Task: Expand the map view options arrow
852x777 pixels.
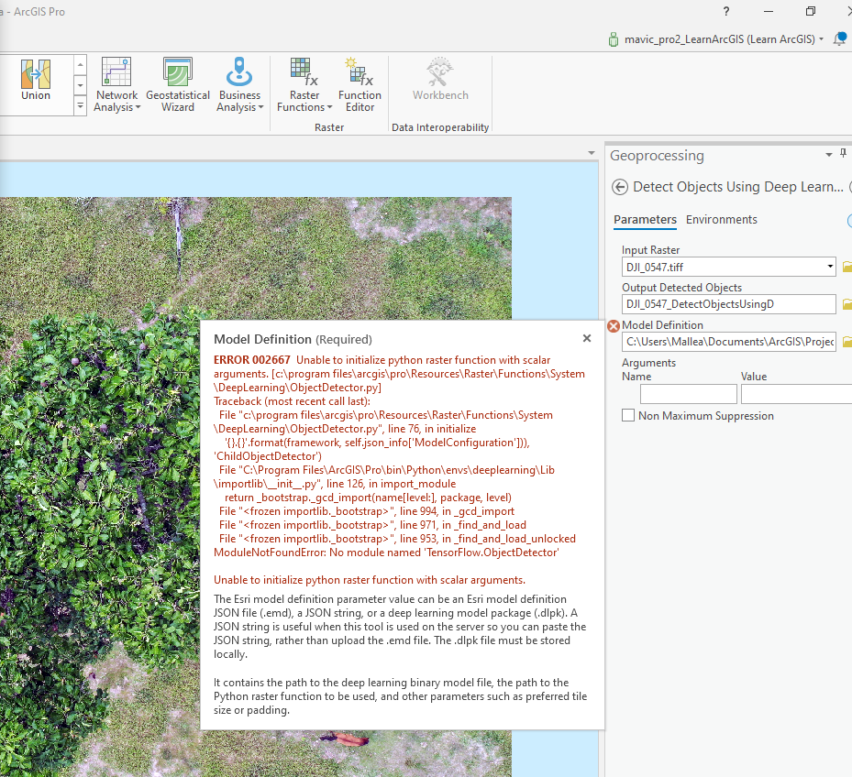Action: 592,153
